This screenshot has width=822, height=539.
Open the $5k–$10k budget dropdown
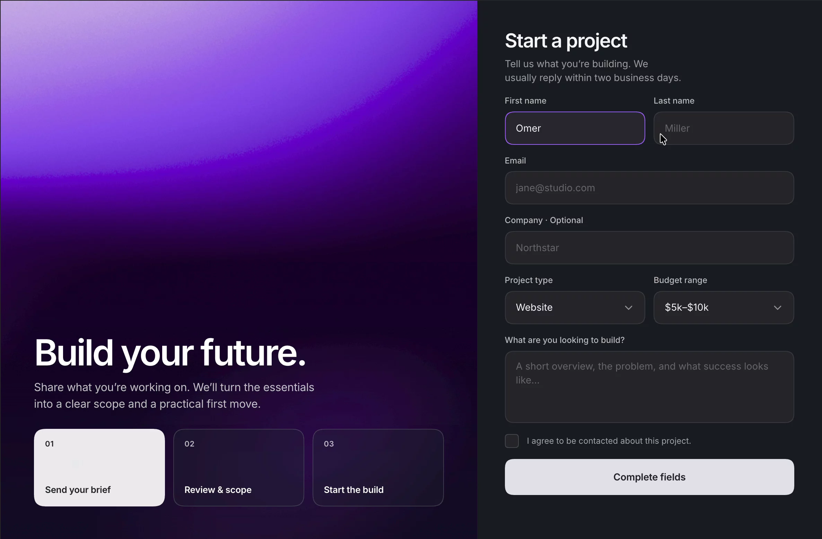click(724, 308)
